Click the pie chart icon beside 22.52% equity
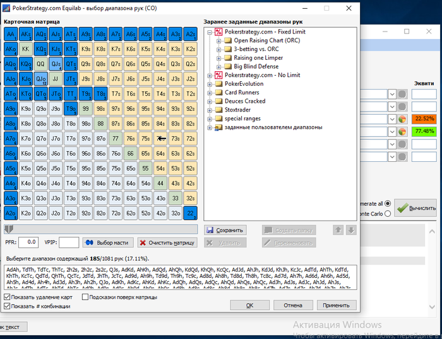This screenshot has width=442, height=339. (x=402, y=119)
